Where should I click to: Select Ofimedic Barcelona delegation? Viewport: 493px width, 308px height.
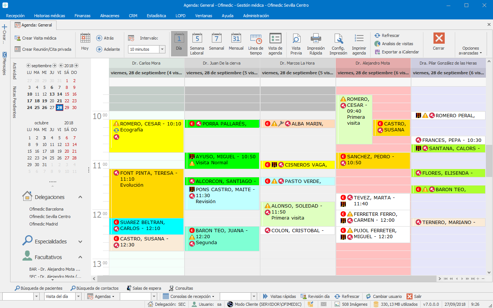pos(46,209)
